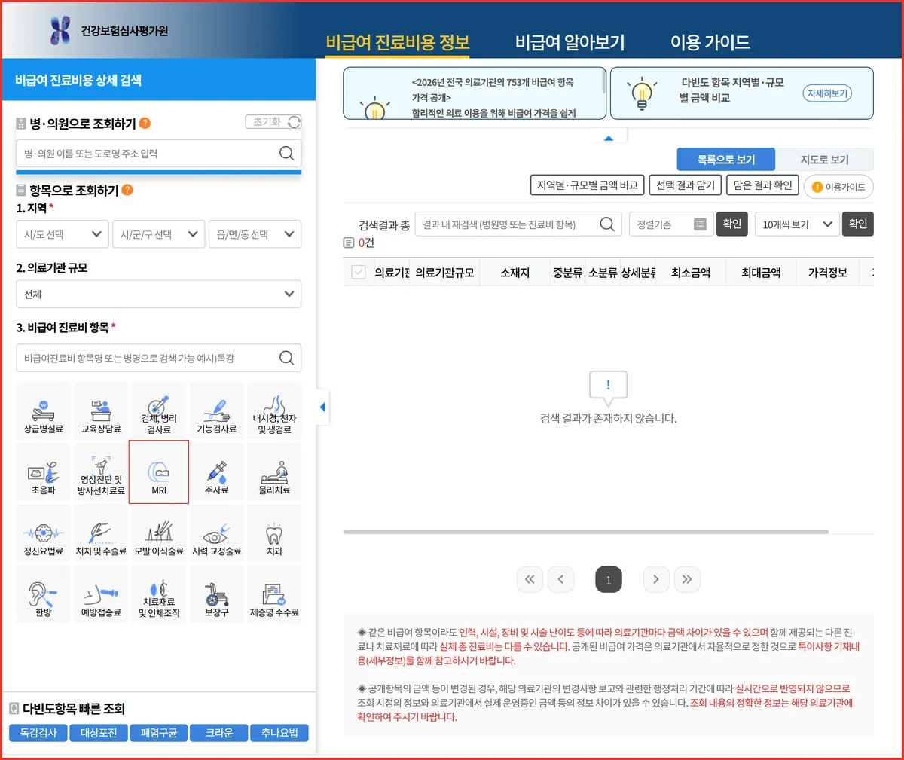Switch to 목록으로 보기 tab
Screen dimensions: 904x760
[726, 159]
